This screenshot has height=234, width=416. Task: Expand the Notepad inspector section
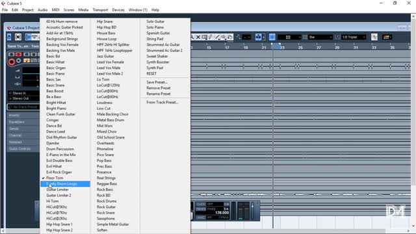pos(23,142)
